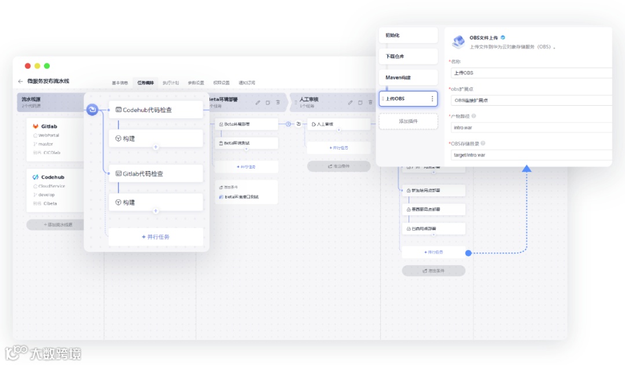Select the 构建 card under Gitlab代码检查
The height and width of the screenshot is (365, 625).
pyautogui.click(x=156, y=202)
